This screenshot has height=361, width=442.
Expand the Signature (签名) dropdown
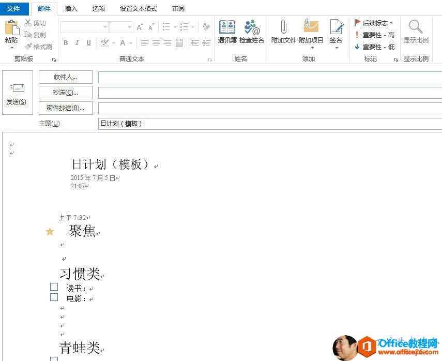pyautogui.click(x=336, y=48)
